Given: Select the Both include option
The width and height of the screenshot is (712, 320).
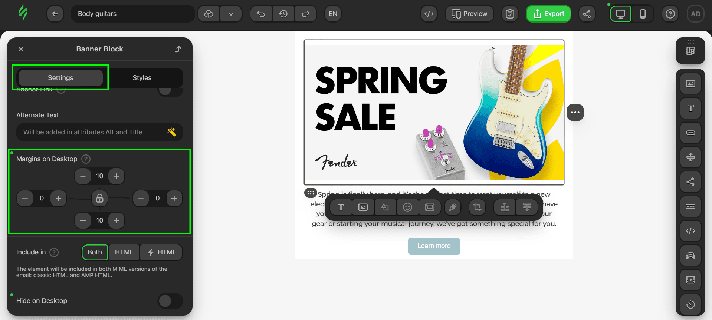Looking at the screenshot, I should pyautogui.click(x=95, y=252).
